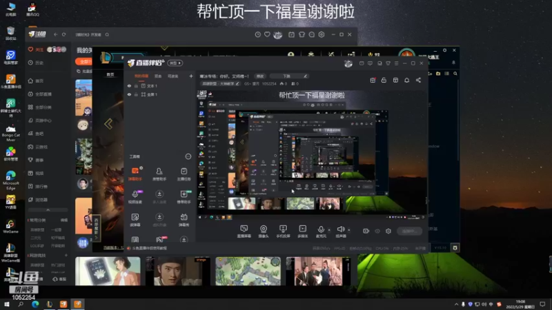
Task: Add new scene with plus button
Action: [191, 76]
